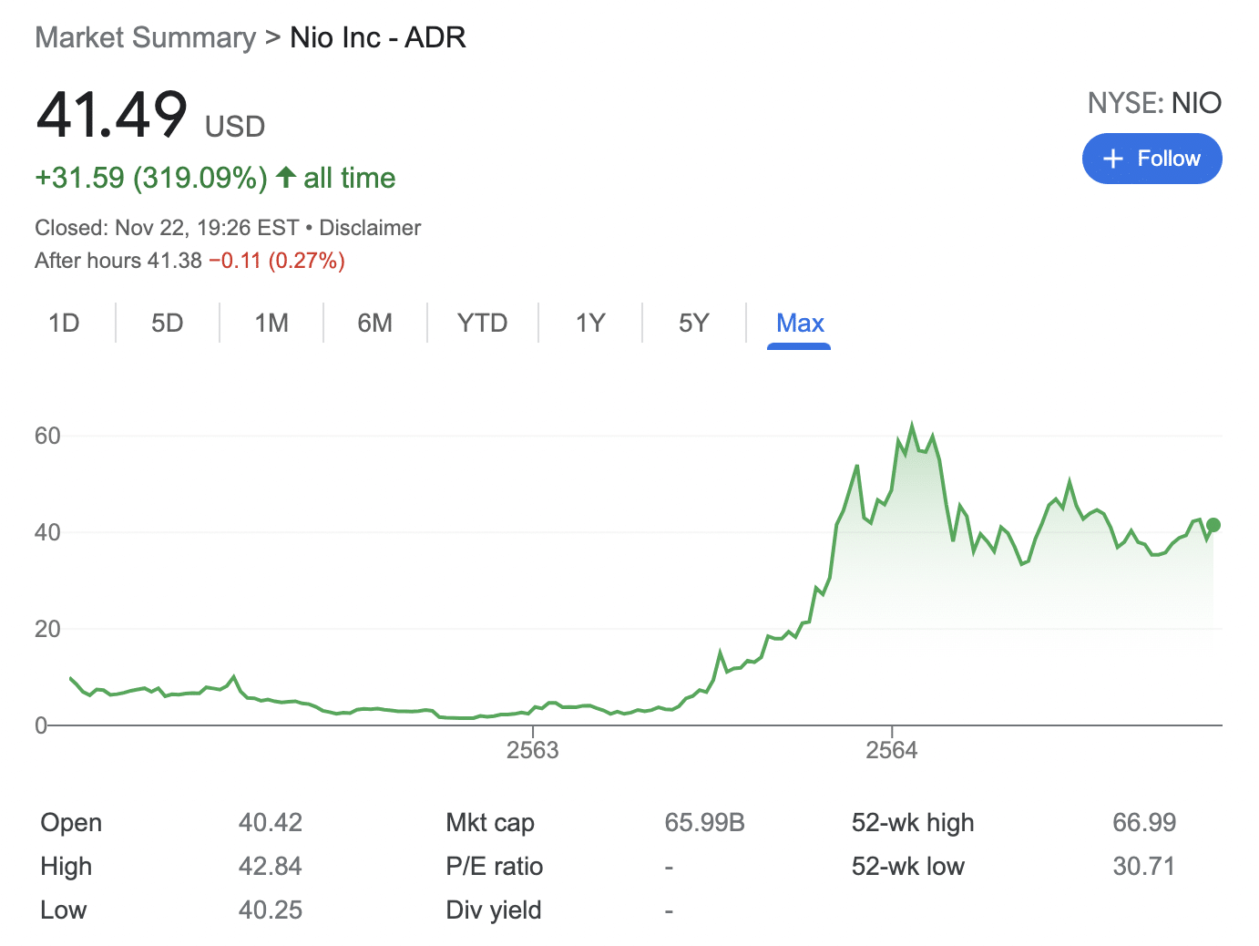1259x946 pixels.
Task: Open the Disclaimer link
Action: (370, 228)
